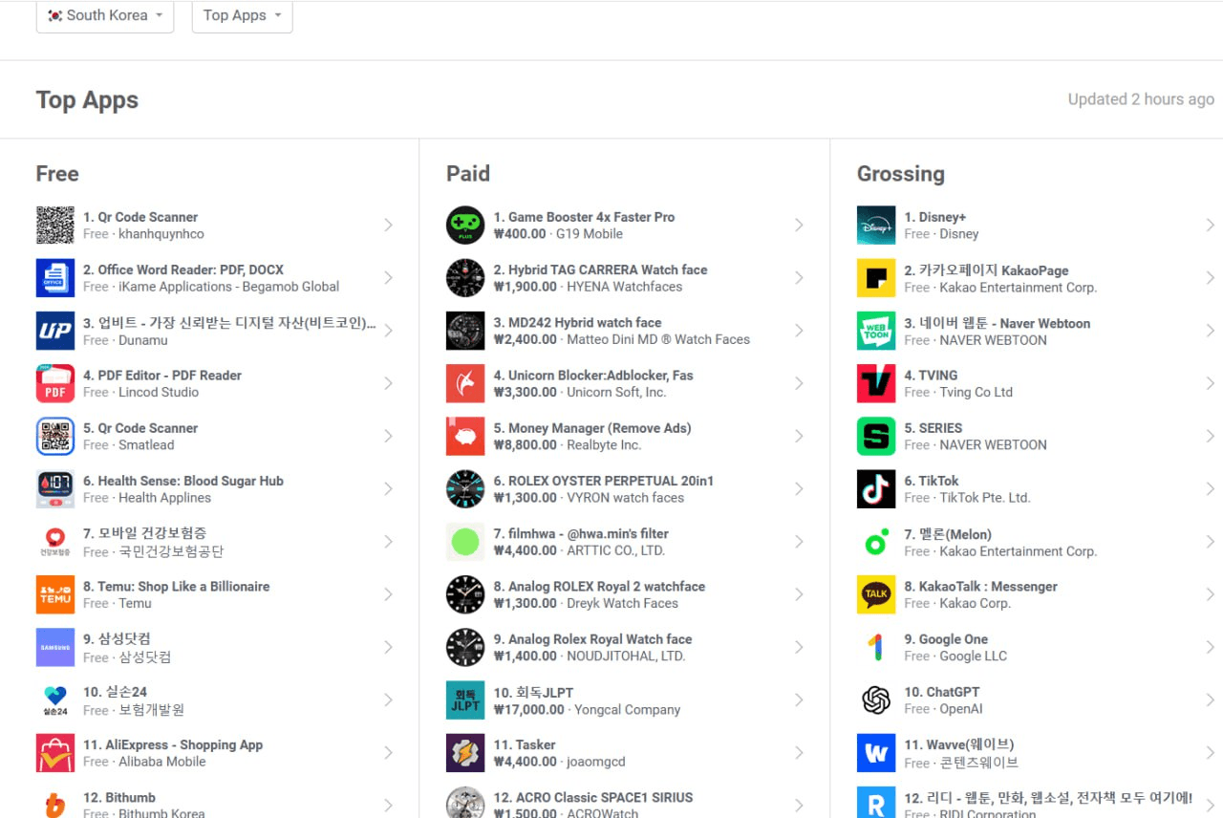This screenshot has width=1223, height=818.
Task: Click the filmhwa green circle icon
Action: (465, 542)
